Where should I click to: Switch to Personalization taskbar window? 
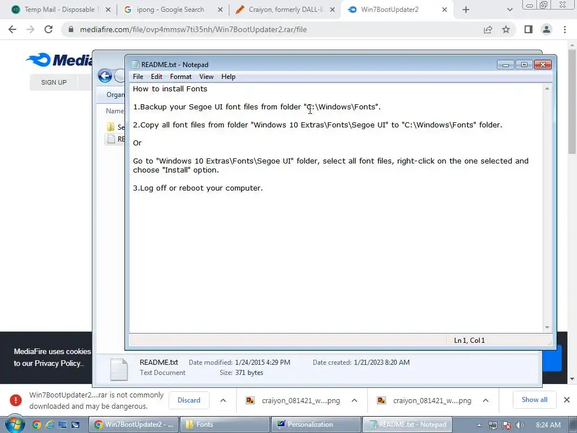(316, 425)
